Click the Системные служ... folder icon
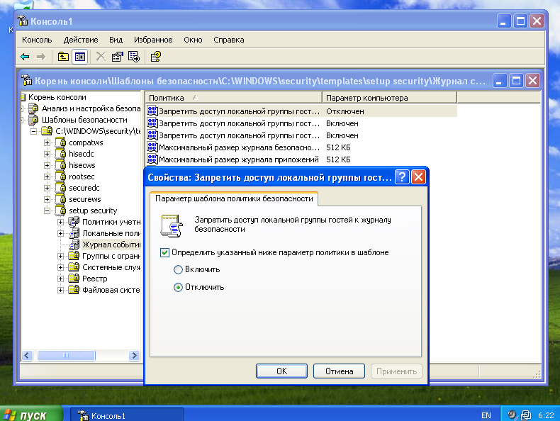The image size is (560, 421). [x=74, y=267]
